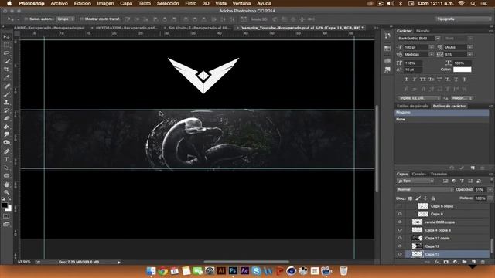Create a new group folder icon
This screenshot has height=278, width=495.
[x=464, y=262]
